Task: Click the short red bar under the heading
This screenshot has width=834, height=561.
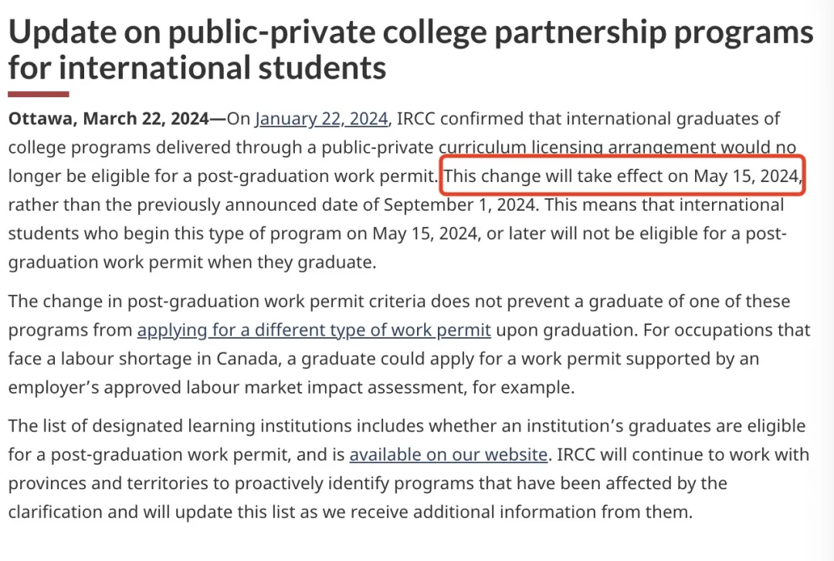Action: tap(39, 94)
